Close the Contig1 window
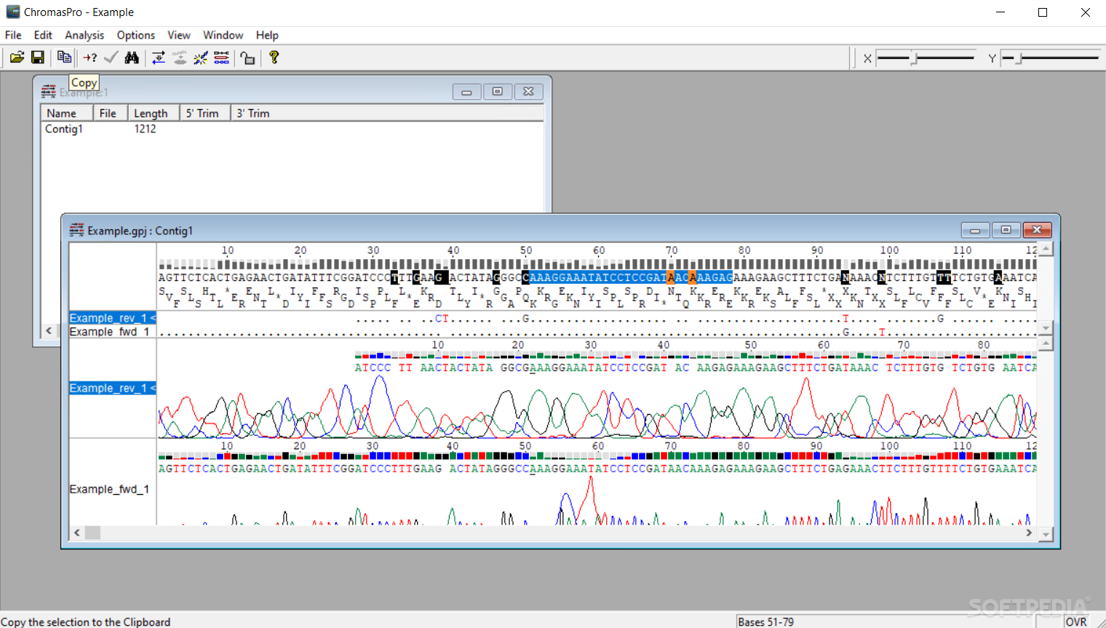The height and width of the screenshot is (628, 1106). (1037, 230)
